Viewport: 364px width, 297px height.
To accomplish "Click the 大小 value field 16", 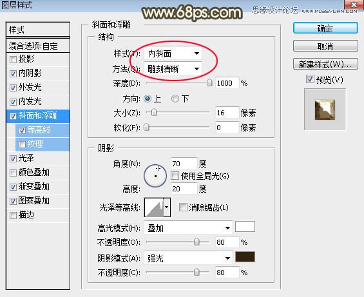I will coord(227,113).
